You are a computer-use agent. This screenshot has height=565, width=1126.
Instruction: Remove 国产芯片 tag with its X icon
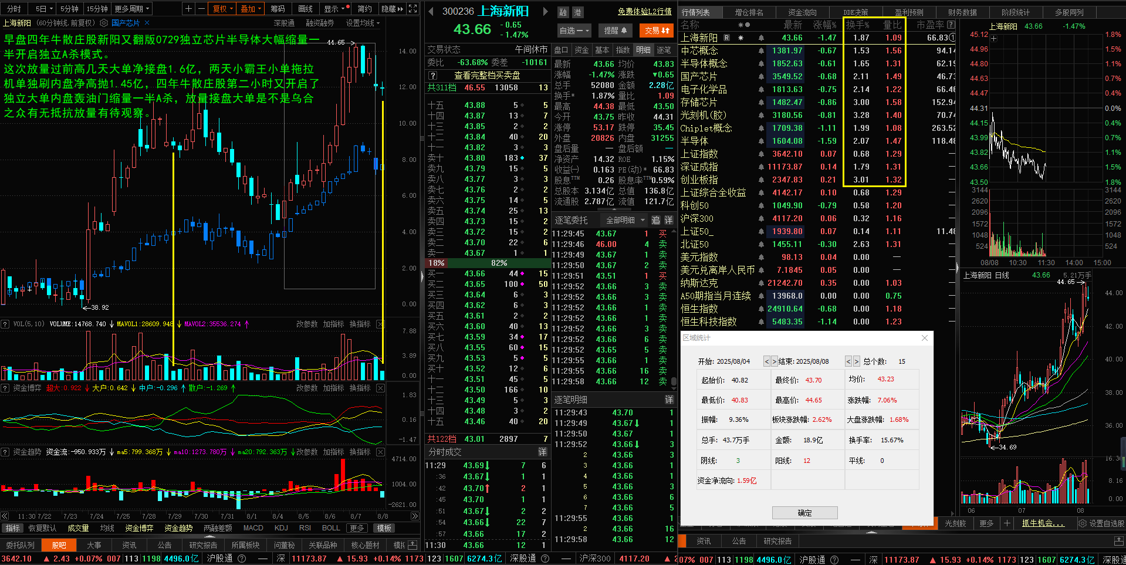147,23
